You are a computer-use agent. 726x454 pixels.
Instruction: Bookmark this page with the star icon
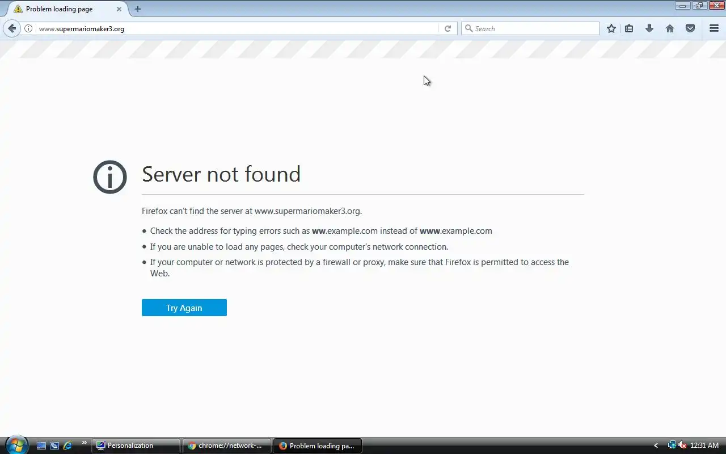click(611, 28)
